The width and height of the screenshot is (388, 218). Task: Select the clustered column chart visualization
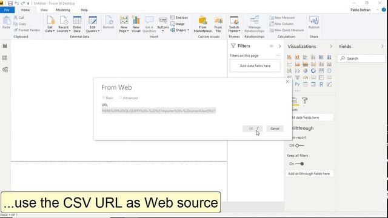(x=313, y=57)
